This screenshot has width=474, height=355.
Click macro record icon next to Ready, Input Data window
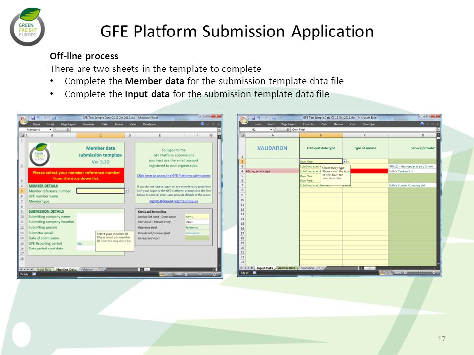(255, 272)
